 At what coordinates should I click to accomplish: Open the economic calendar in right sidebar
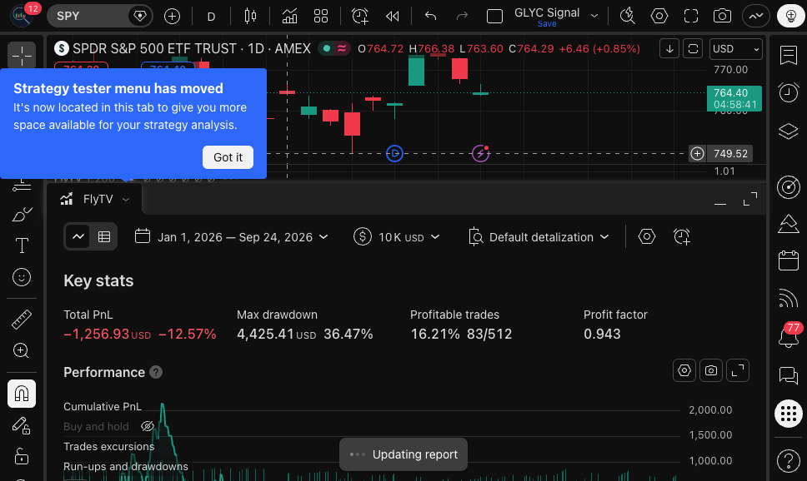[789, 260]
